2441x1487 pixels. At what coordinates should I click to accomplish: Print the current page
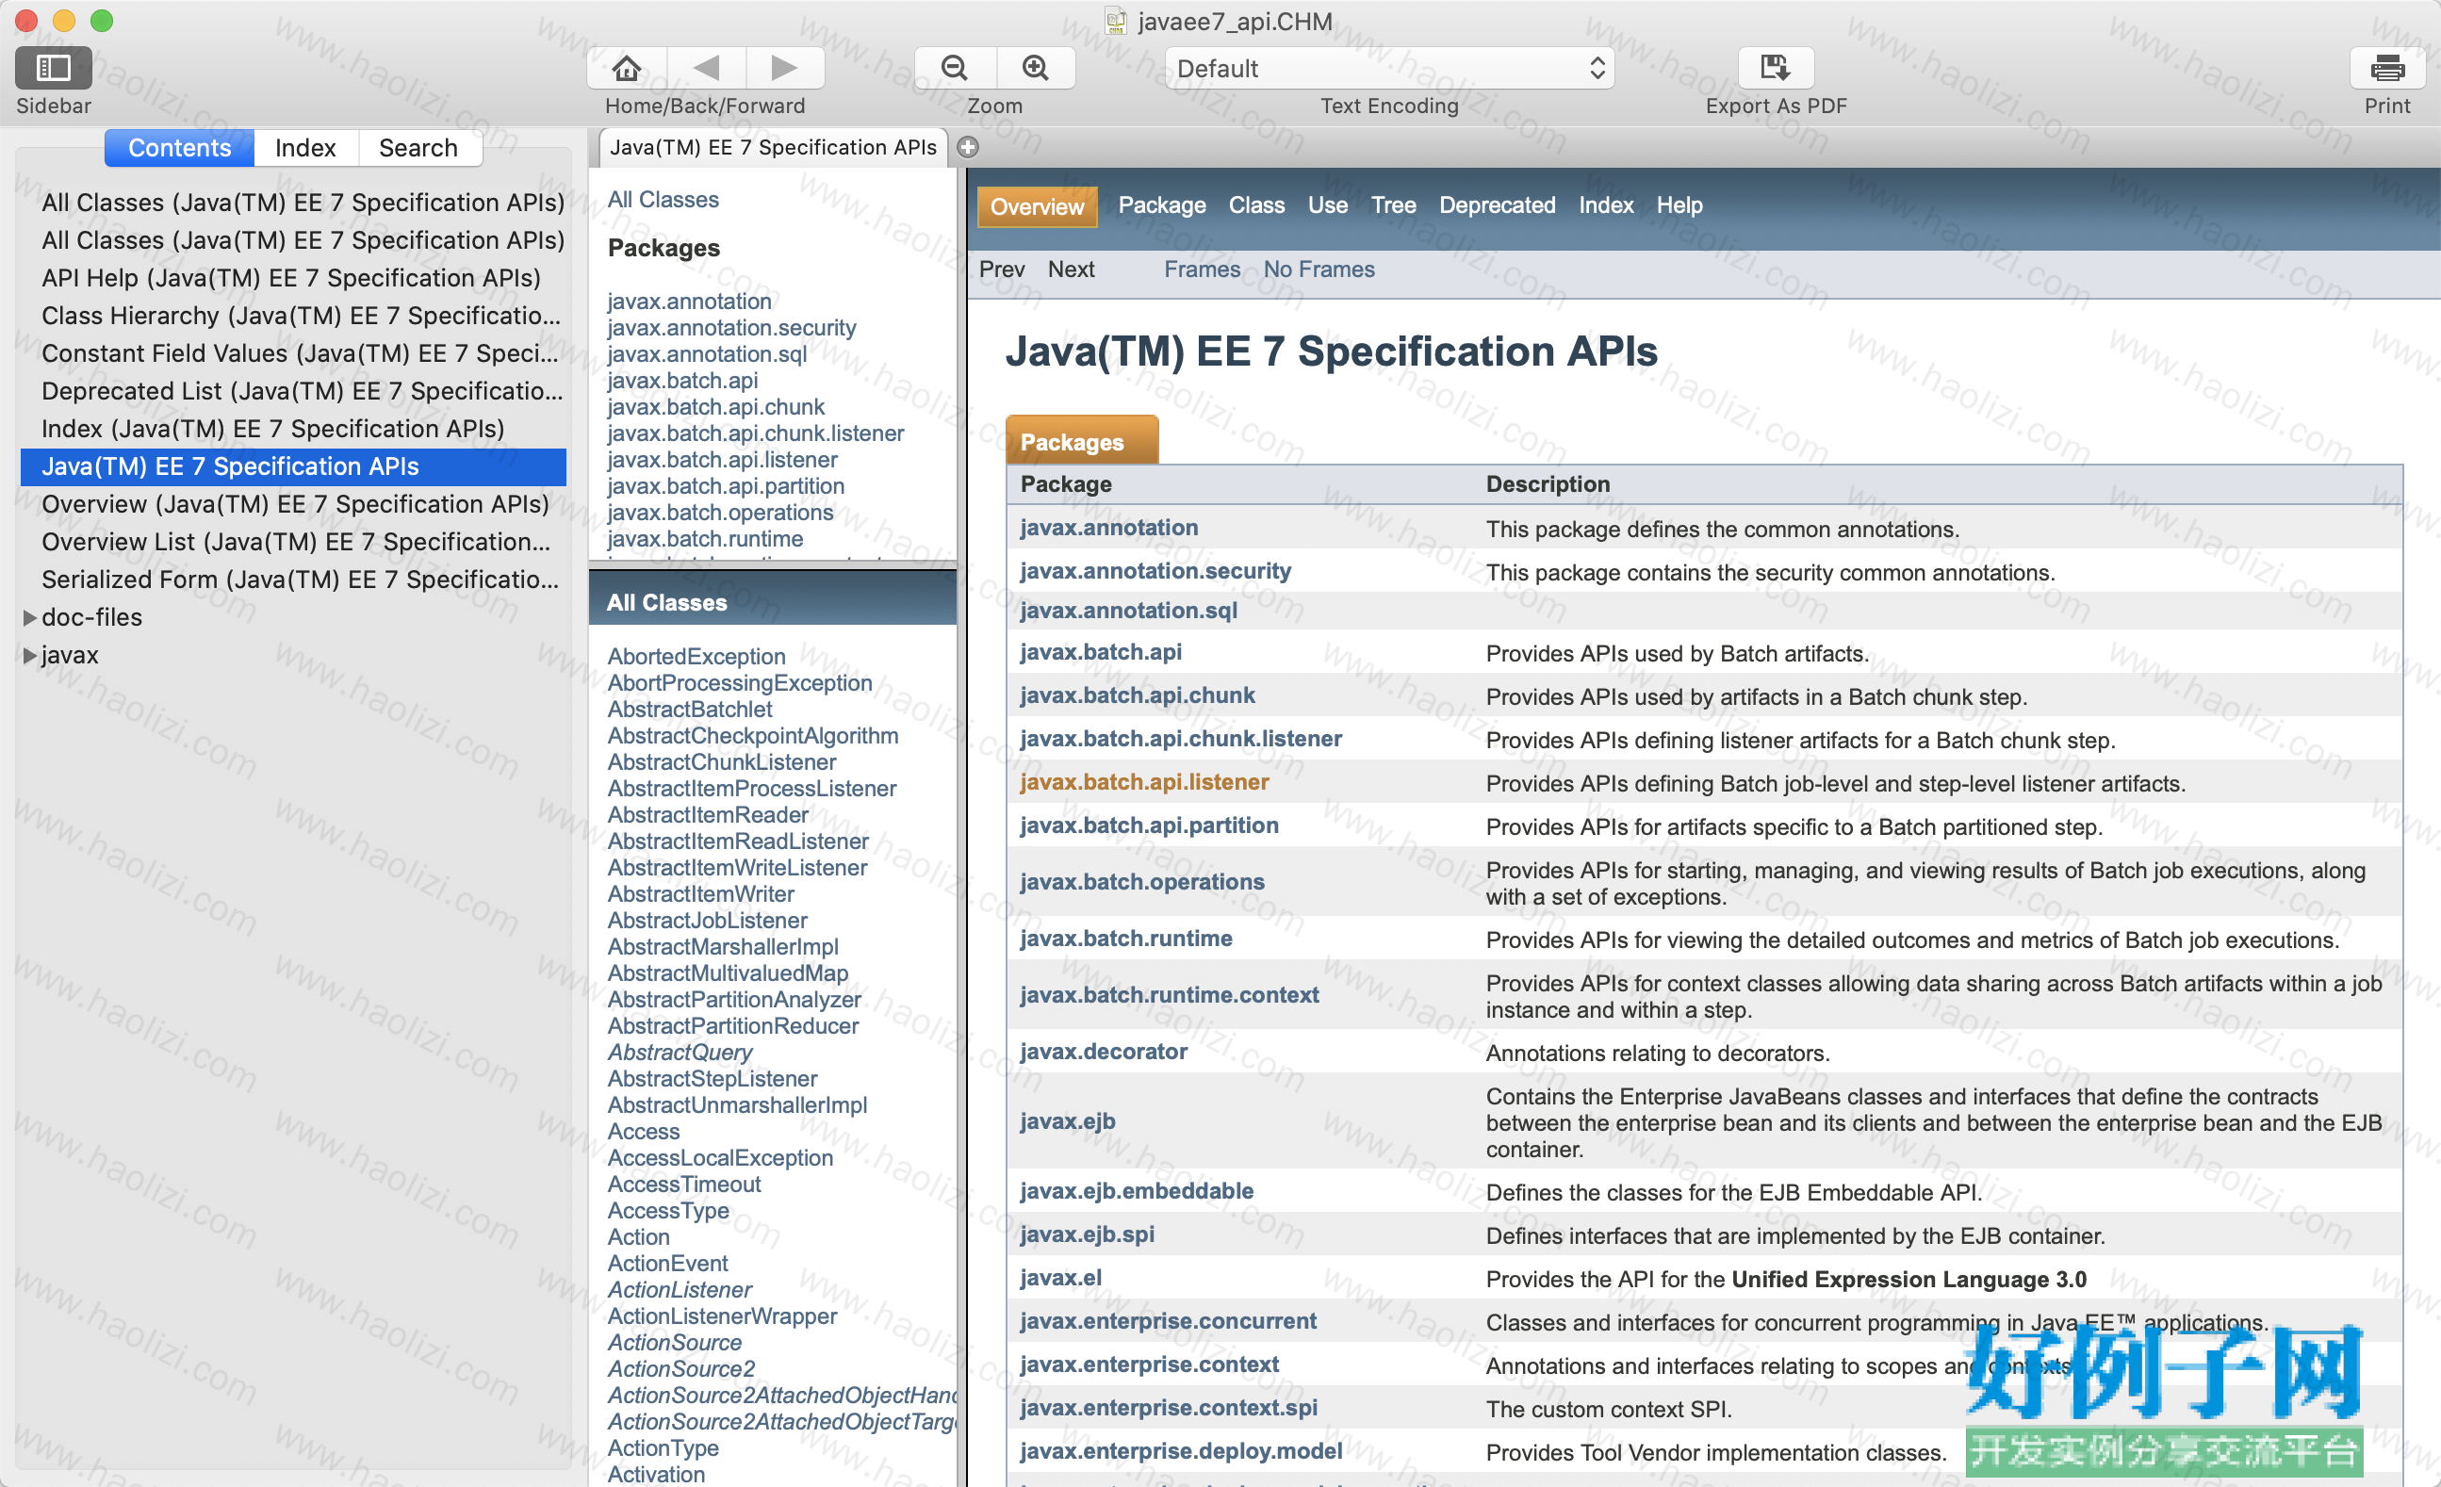coord(2386,67)
